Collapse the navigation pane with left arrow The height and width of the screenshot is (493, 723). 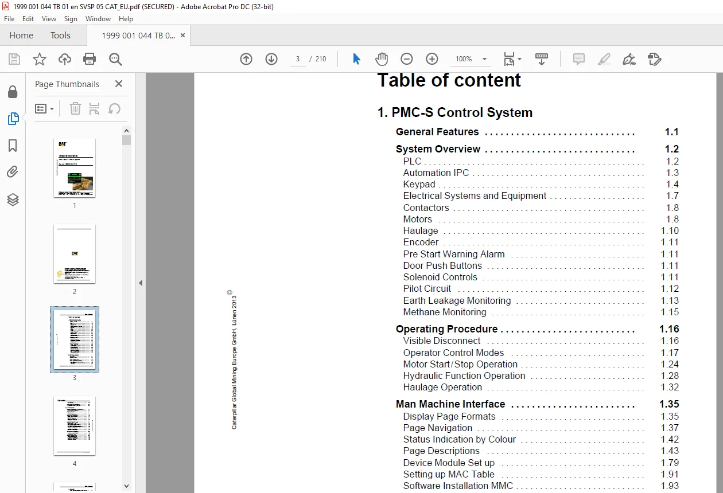point(141,283)
